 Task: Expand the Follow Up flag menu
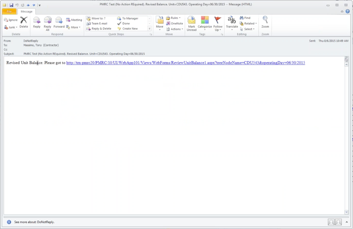tap(218, 22)
